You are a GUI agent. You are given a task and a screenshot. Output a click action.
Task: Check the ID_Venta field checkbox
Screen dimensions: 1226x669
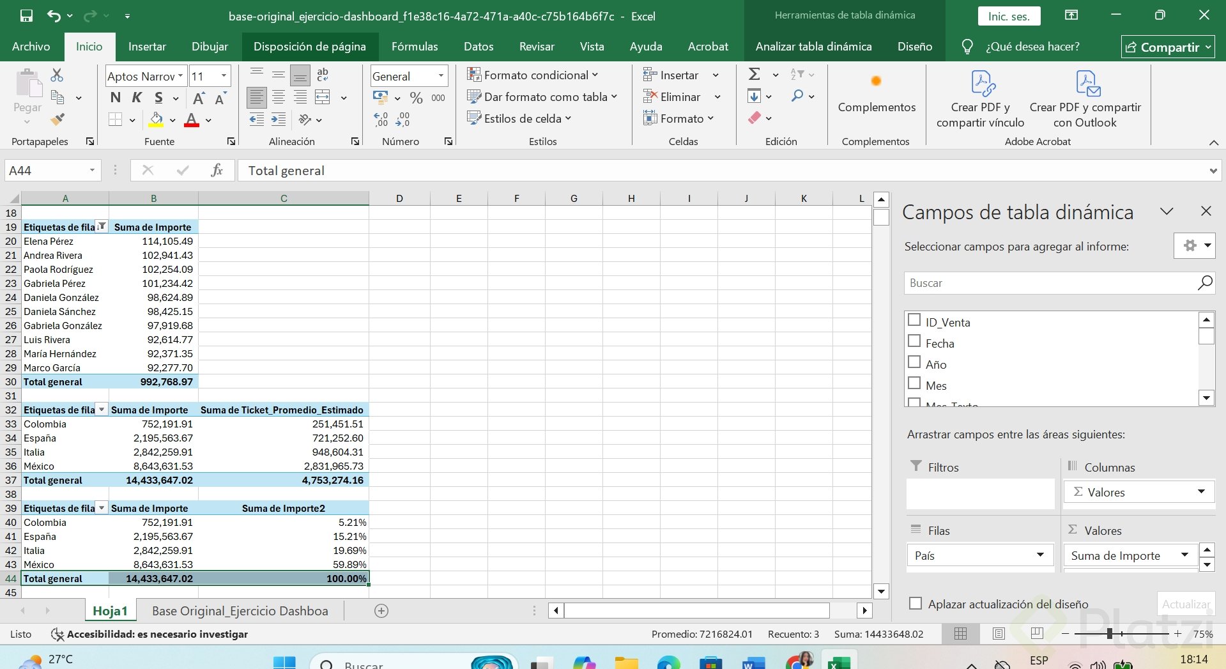914,320
